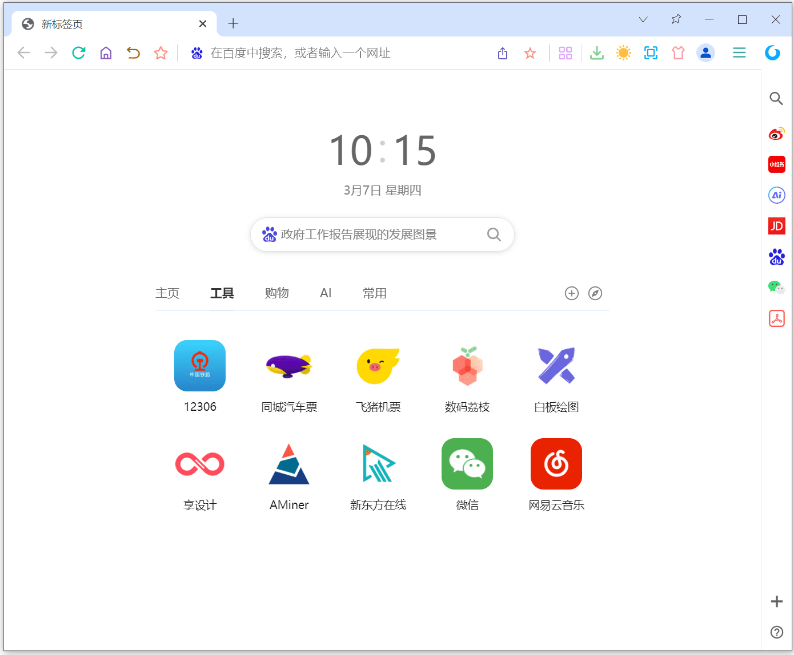The image size is (794, 655).
Task: Switch to the AI tab
Action: pos(326,293)
